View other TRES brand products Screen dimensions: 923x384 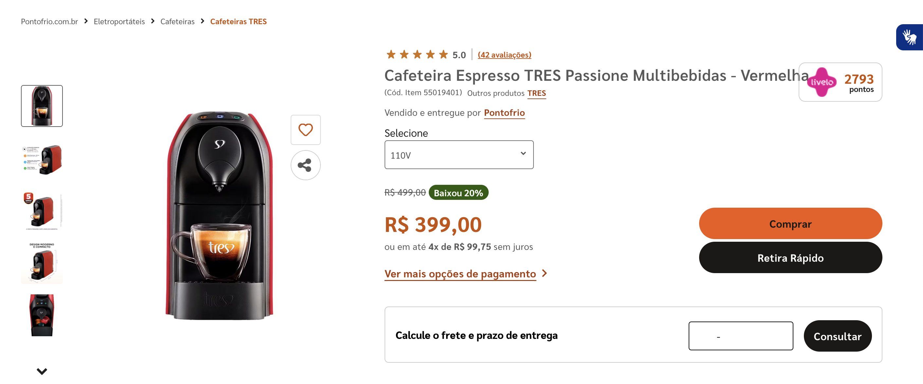click(536, 93)
